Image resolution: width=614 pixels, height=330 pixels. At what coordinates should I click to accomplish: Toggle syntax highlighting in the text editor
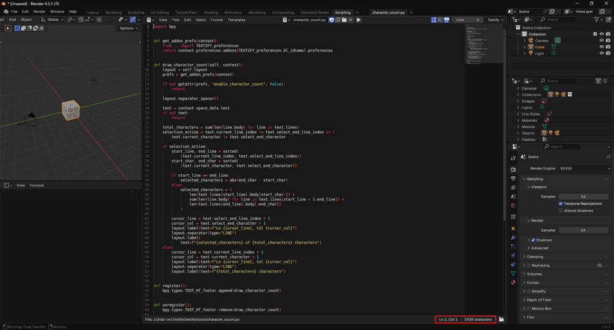tap(447, 20)
